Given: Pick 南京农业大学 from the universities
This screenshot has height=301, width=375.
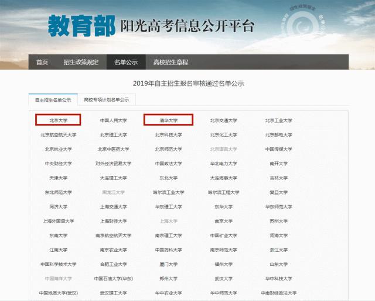Looking at the screenshot, I should (x=113, y=250).
